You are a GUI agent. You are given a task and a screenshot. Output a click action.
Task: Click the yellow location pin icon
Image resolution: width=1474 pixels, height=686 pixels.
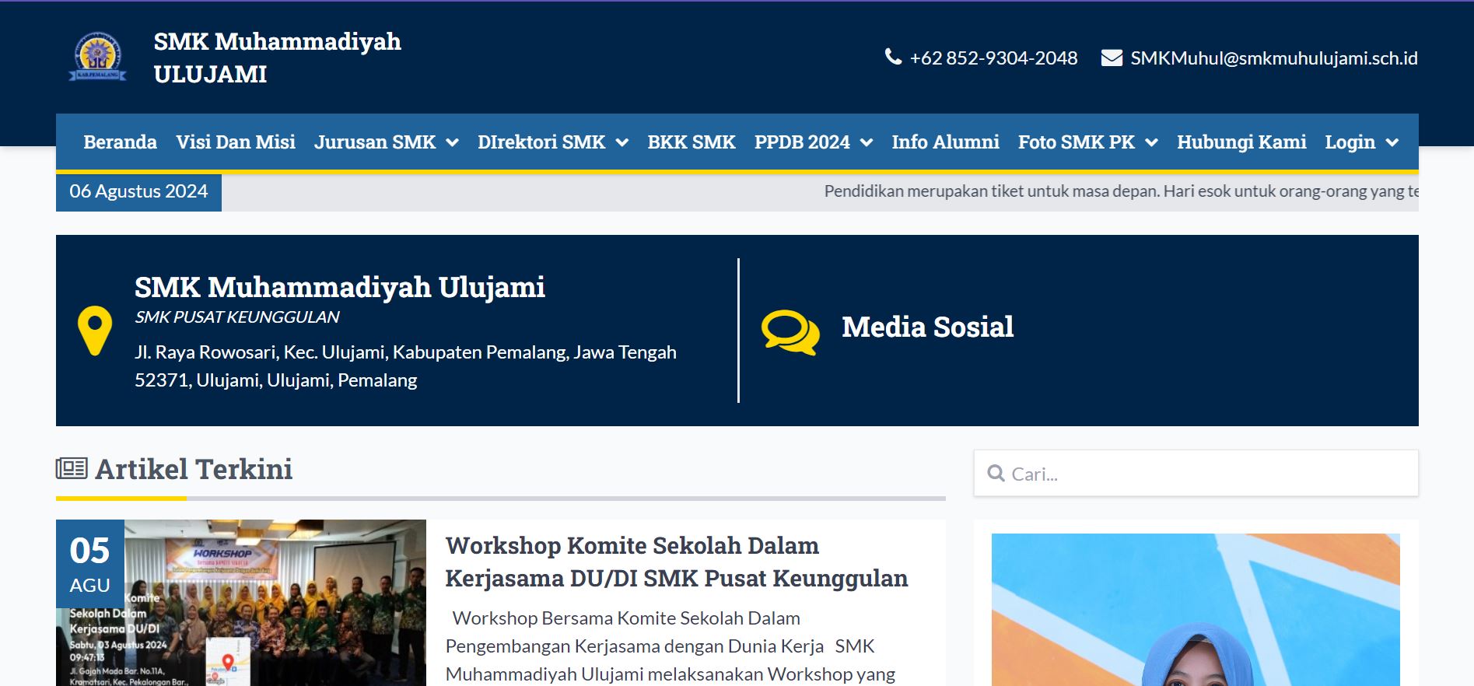95,331
